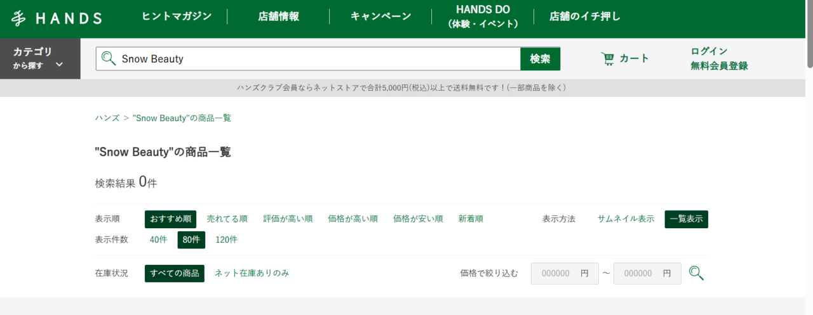Expand the カテゴリから探す dropdown
The height and width of the screenshot is (315, 813).
(40, 58)
